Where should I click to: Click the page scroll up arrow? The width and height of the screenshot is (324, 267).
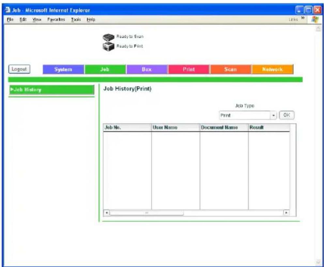pyautogui.click(x=318, y=28)
